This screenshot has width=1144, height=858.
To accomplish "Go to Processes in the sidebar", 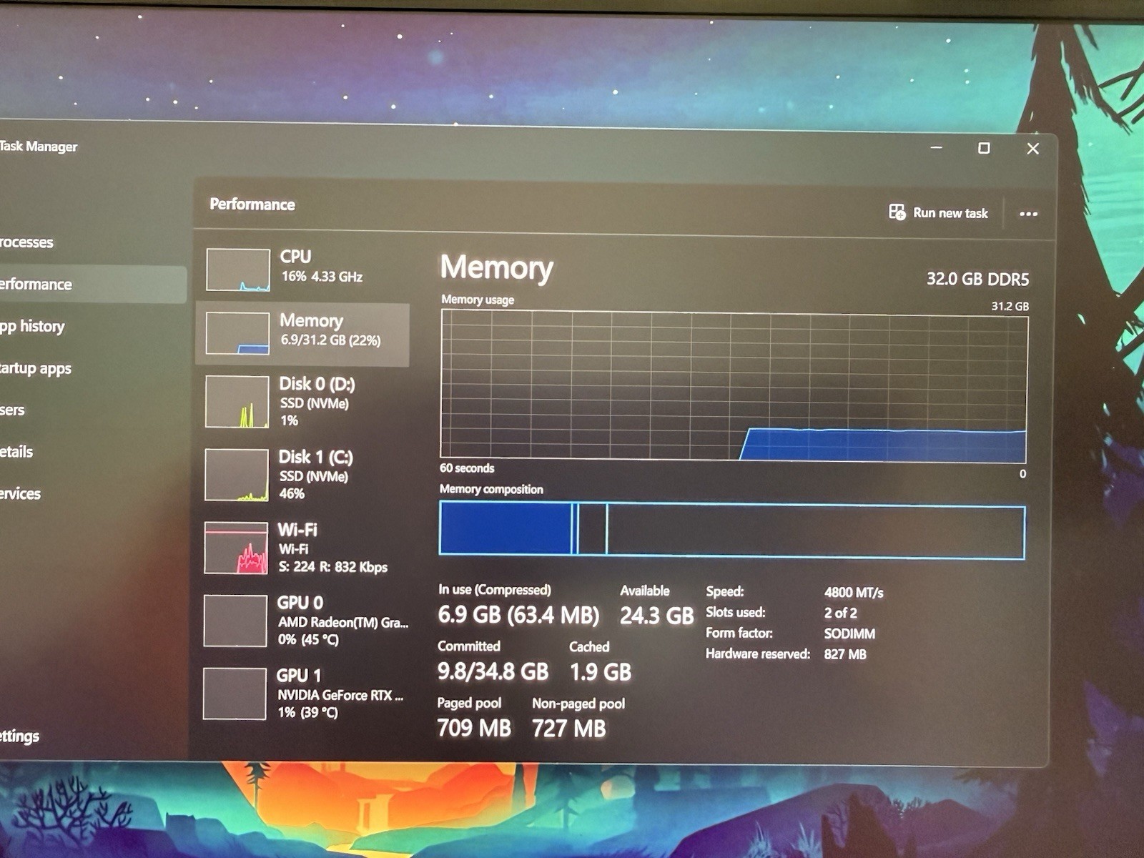I will 26,242.
